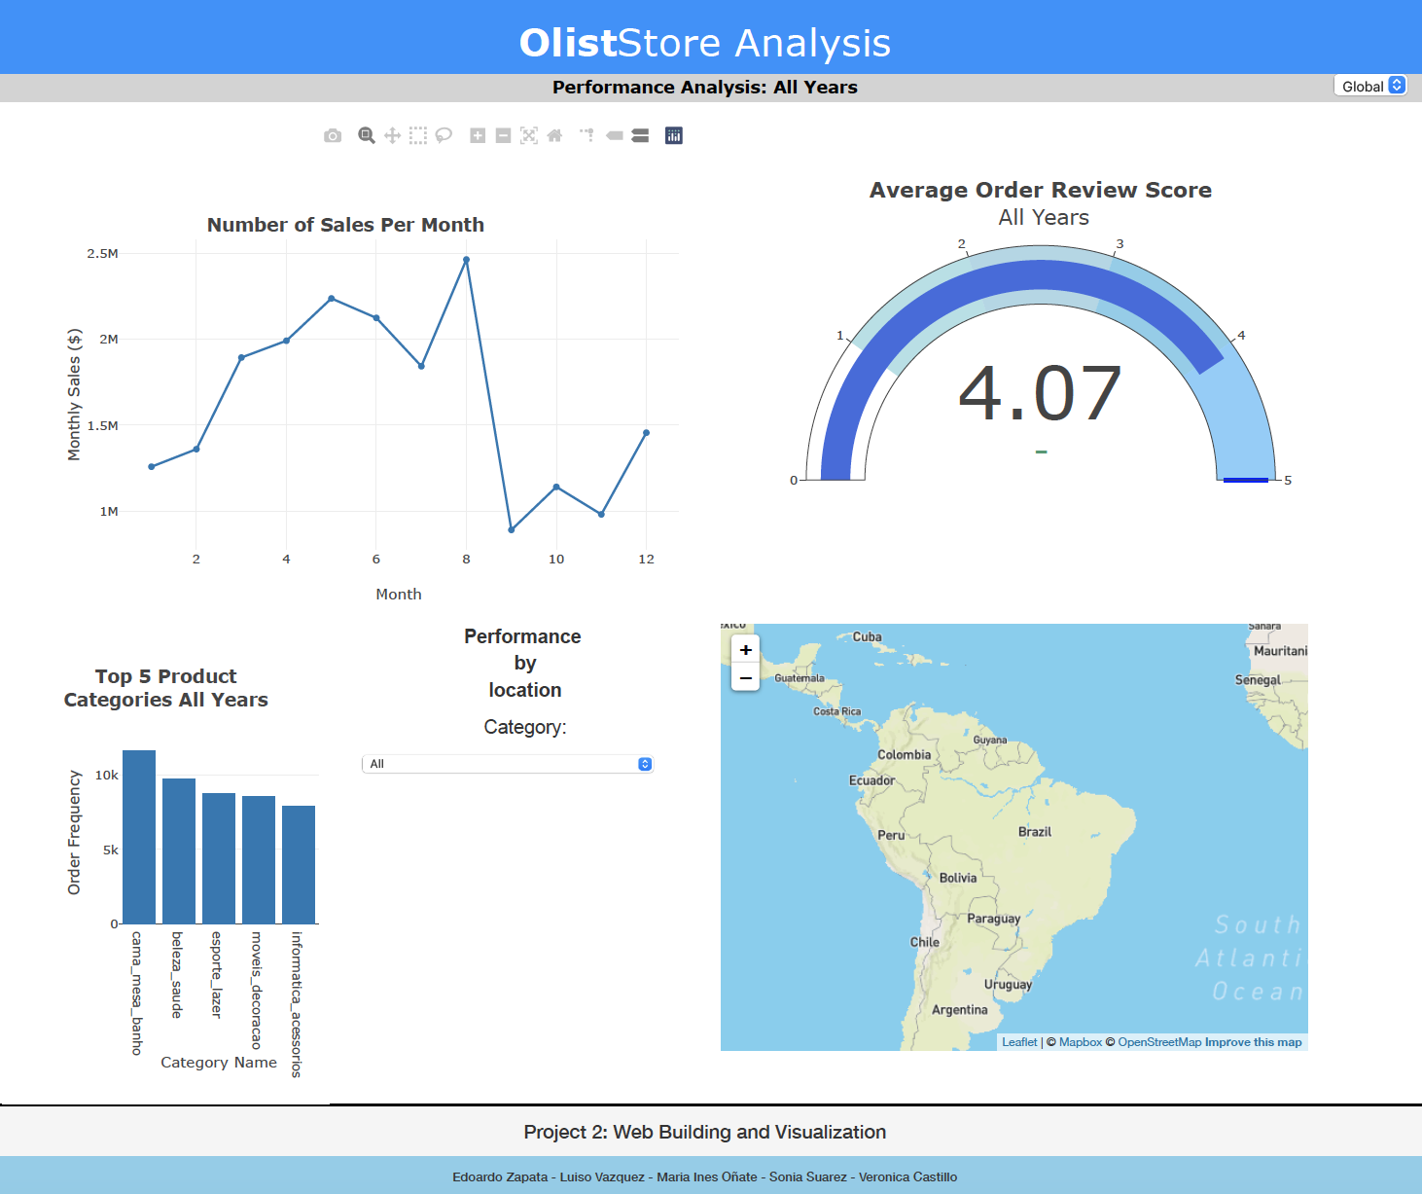Zoom in on the Leaflet map

pyautogui.click(x=745, y=650)
